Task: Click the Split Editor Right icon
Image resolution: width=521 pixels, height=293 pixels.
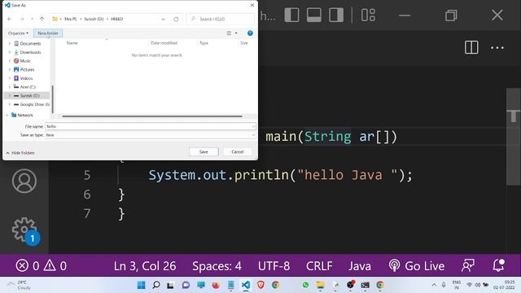Action: coord(471,47)
